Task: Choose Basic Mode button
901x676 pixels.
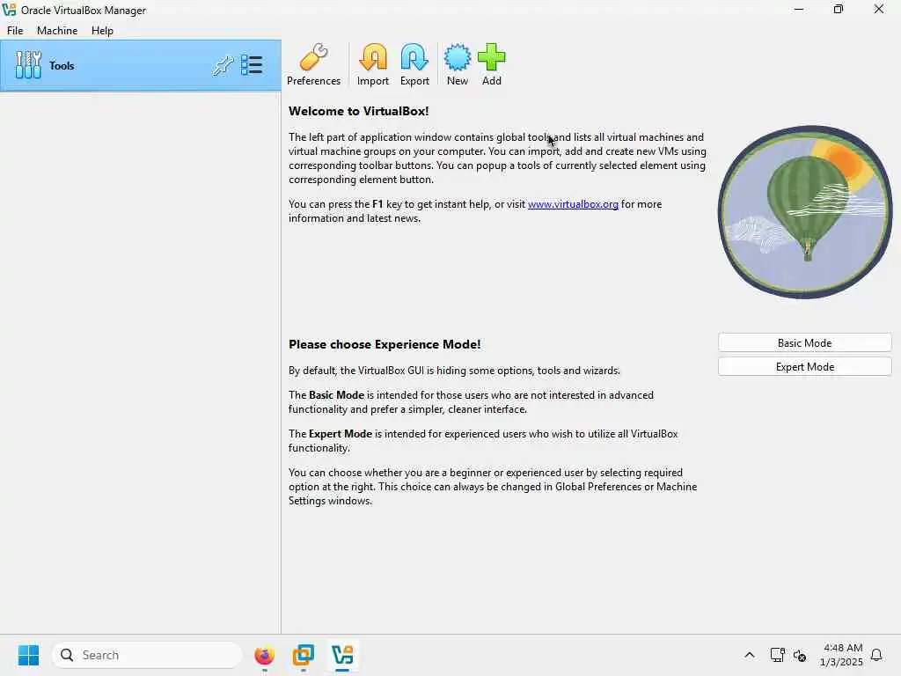Action: pos(804,342)
